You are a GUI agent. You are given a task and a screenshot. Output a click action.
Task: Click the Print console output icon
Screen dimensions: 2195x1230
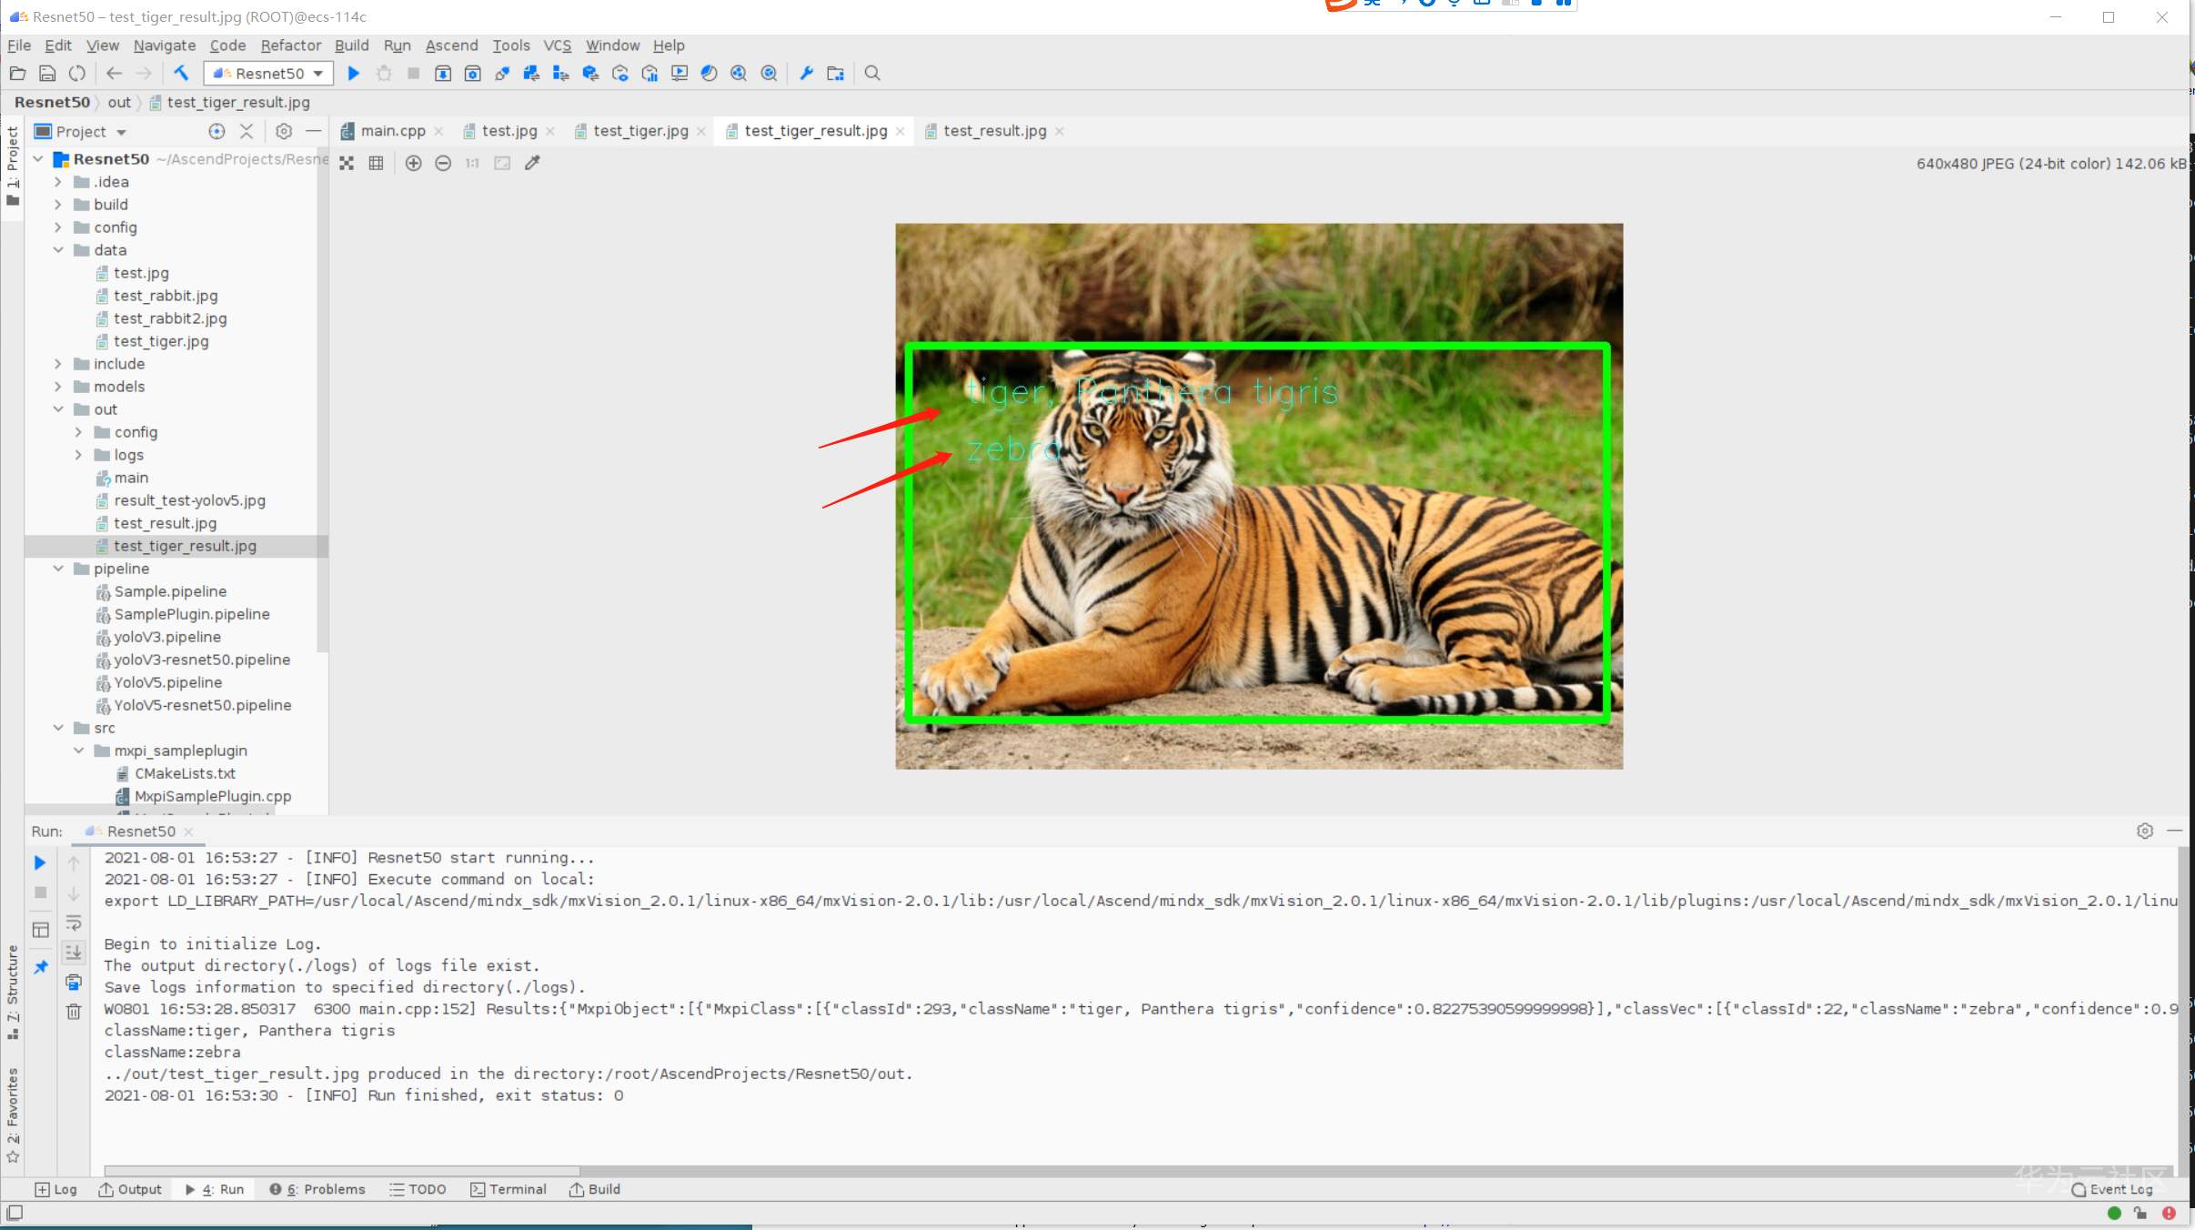pos(74,982)
